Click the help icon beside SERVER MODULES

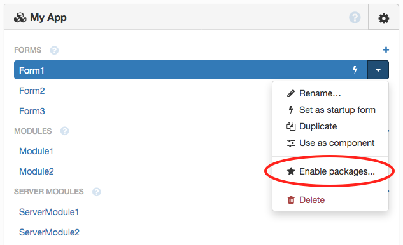coord(97,192)
